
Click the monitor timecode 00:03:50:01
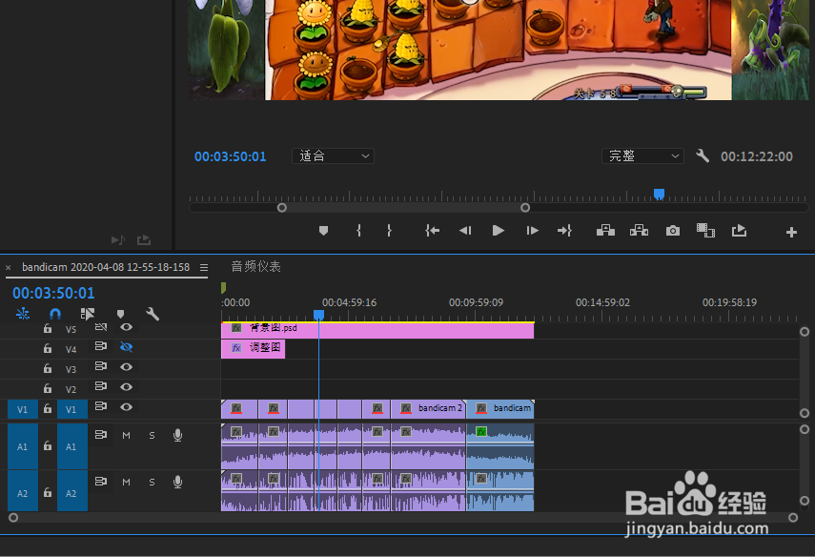coord(231,156)
